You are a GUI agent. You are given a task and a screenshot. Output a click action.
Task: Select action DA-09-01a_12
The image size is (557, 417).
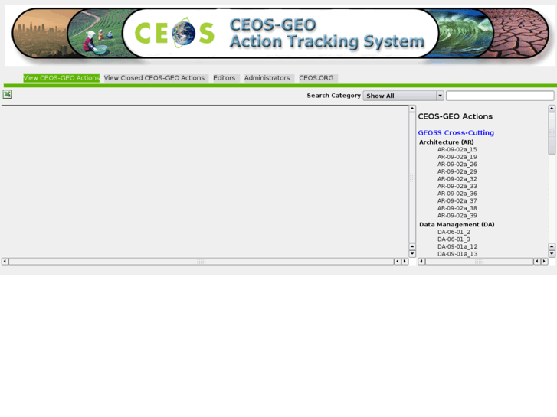coord(457,246)
